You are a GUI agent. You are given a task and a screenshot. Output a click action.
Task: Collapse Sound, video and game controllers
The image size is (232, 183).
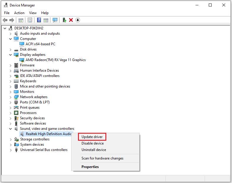pos(11,129)
